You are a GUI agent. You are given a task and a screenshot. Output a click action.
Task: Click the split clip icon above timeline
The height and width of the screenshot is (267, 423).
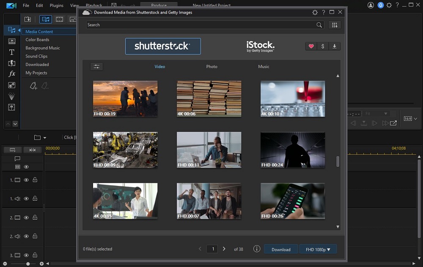33,150
